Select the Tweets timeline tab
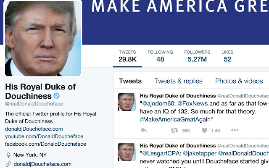The width and height of the screenshot is (269, 168). [x=130, y=81]
